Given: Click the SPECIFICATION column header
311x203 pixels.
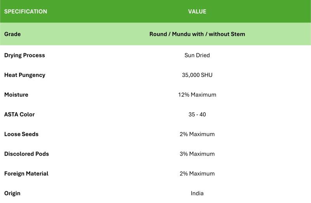Looking at the screenshot, I should tap(26, 12).
